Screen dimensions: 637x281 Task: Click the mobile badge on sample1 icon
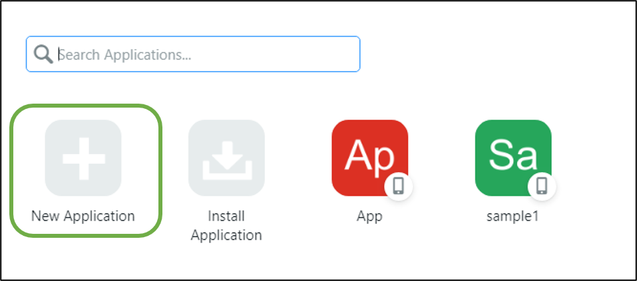[542, 186]
